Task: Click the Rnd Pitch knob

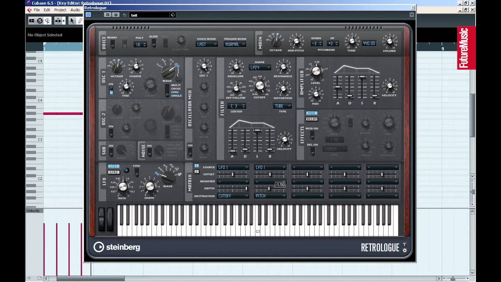Action: [x=296, y=41]
